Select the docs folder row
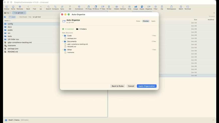 [31, 27]
